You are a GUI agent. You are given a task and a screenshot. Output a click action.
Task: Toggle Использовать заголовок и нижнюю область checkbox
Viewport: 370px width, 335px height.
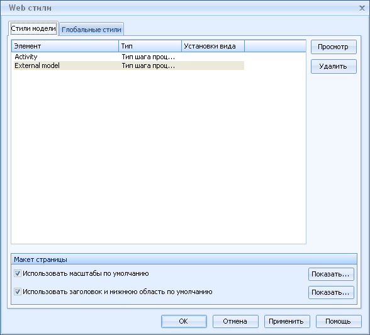18,292
